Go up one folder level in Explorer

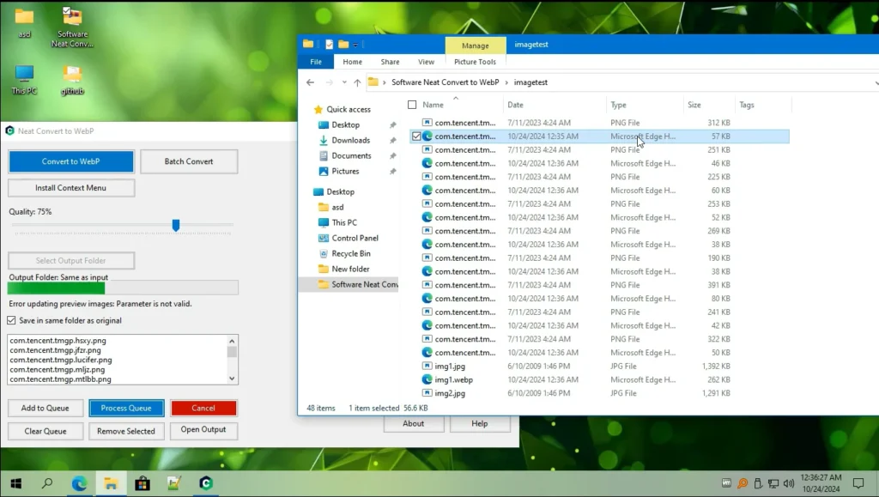point(357,82)
